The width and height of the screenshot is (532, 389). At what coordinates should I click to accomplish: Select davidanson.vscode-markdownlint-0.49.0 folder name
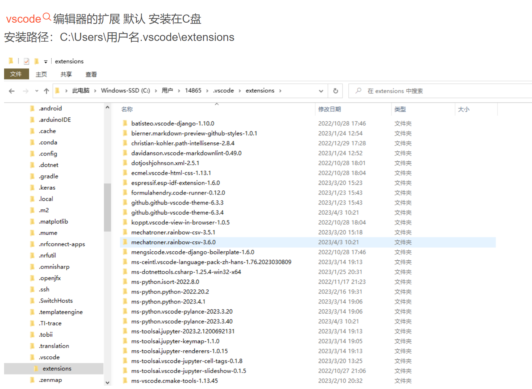(186, 153)
